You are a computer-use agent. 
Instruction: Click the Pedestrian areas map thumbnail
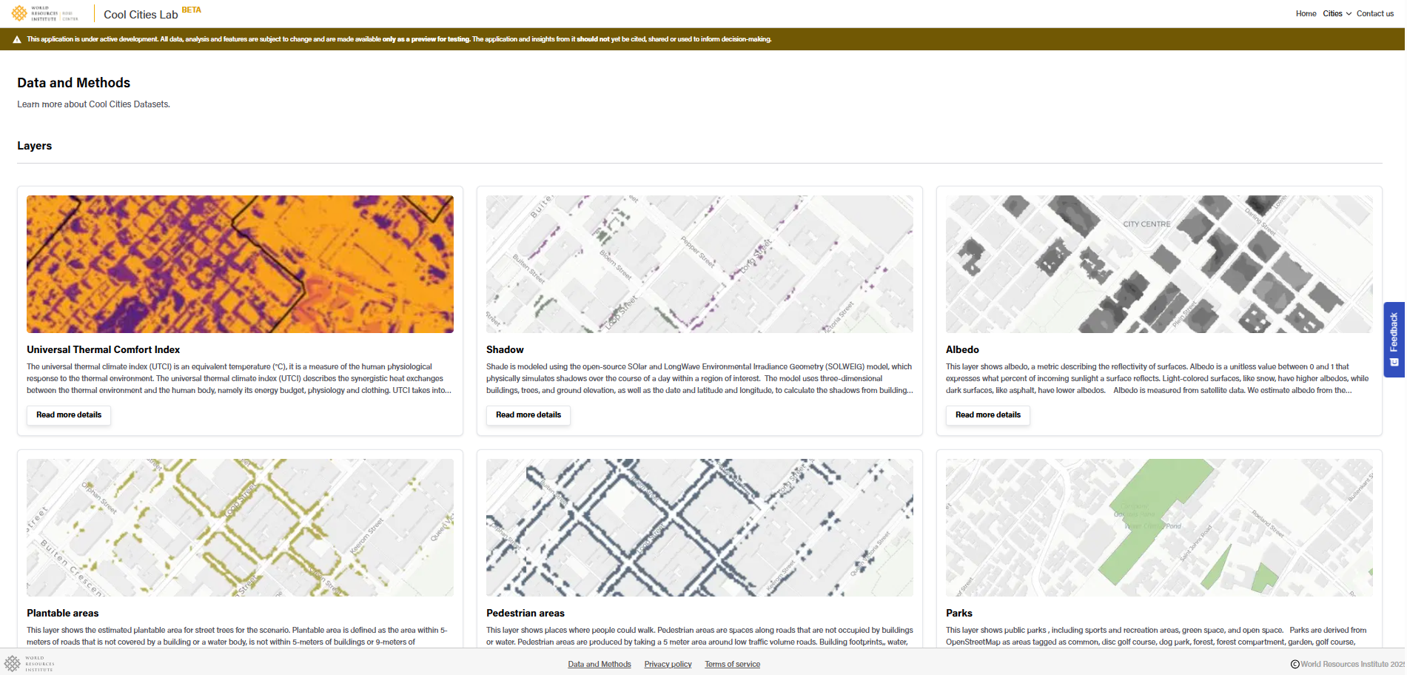click(x=699, y=527)
